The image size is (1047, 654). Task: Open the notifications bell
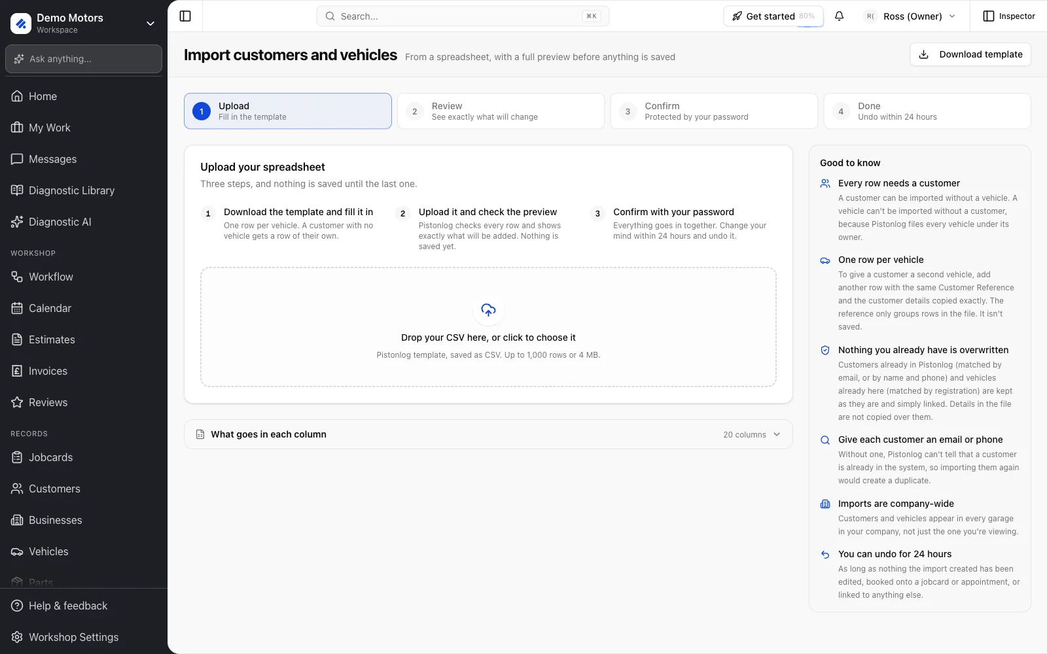click(x=839, y=16)
